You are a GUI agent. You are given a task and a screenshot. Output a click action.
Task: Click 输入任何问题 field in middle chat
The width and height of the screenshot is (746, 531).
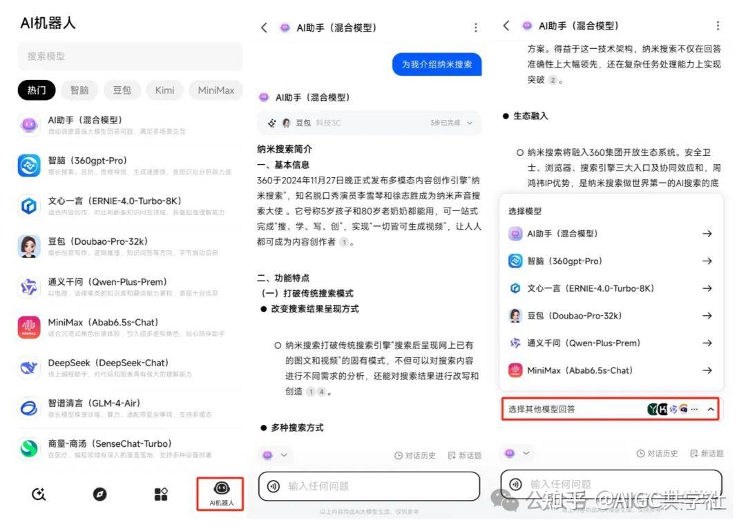point(369,486)
